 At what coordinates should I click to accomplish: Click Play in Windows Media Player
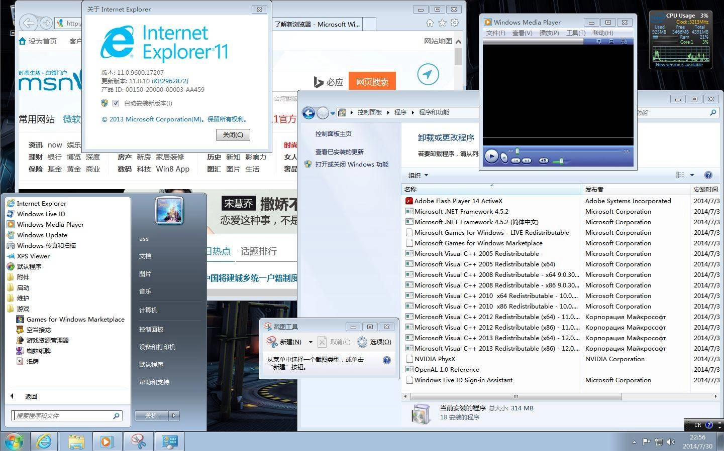[x=491, y=156]
